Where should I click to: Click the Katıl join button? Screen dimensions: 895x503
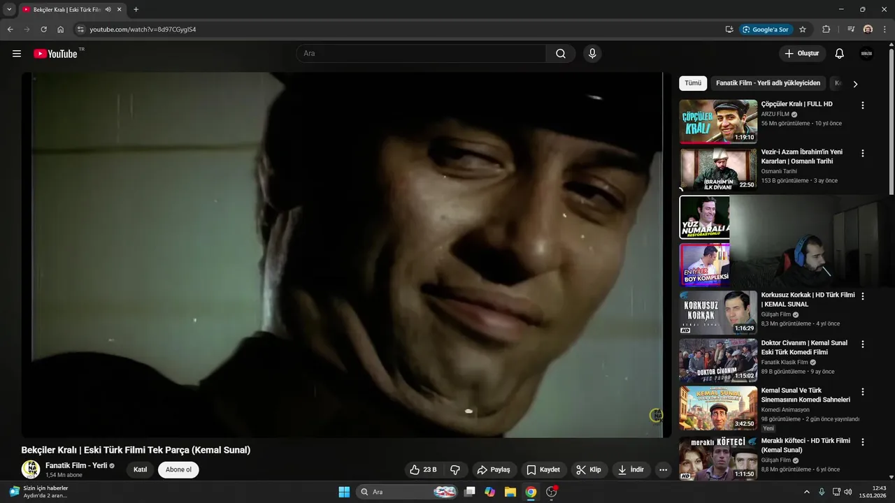[x=141, y=469]
